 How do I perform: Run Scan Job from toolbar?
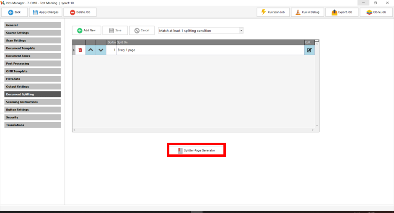click(x=273, y=12)
